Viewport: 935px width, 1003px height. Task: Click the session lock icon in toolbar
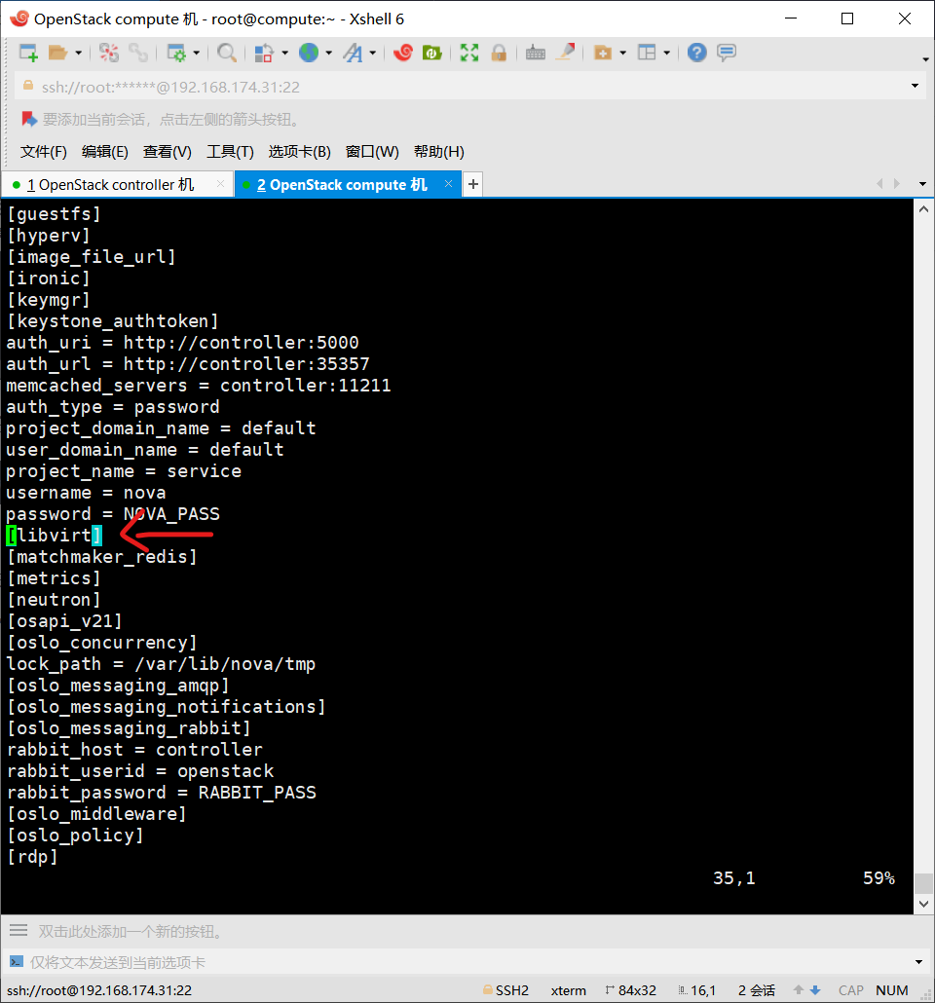499,53
